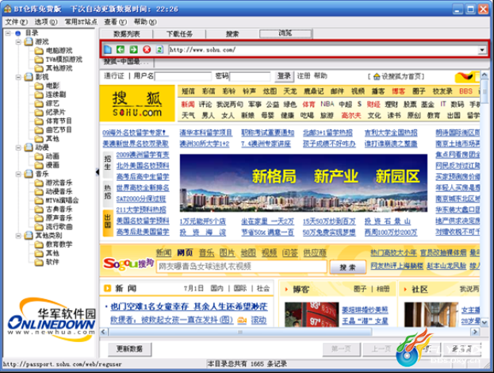Open the URL address dropdown arrow
Viewport: 494px width, 373px height.
(x=482, y=50)
